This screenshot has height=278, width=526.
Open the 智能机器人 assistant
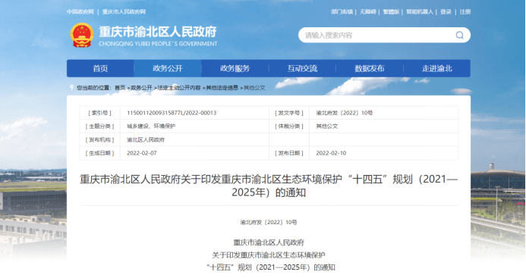tap(419, 11)
